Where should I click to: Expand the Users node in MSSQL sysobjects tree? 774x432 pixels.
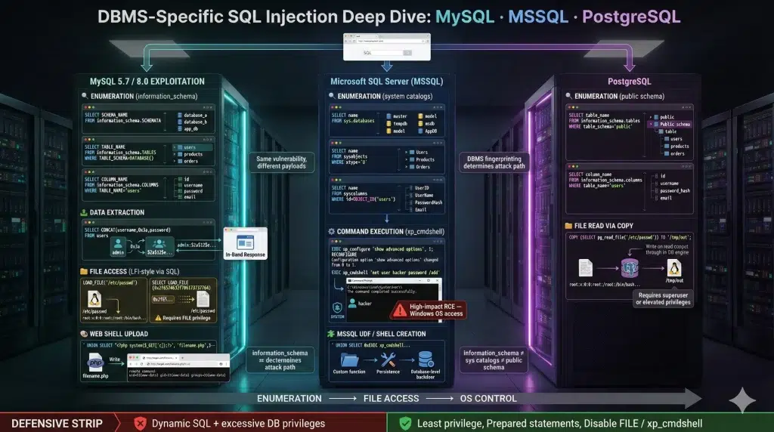407,153
